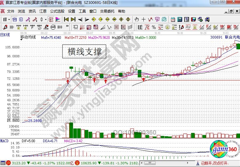Jump to first bar with skip-start arrow
The width and height of the screenshot is (240, 167).
point(66,19)
